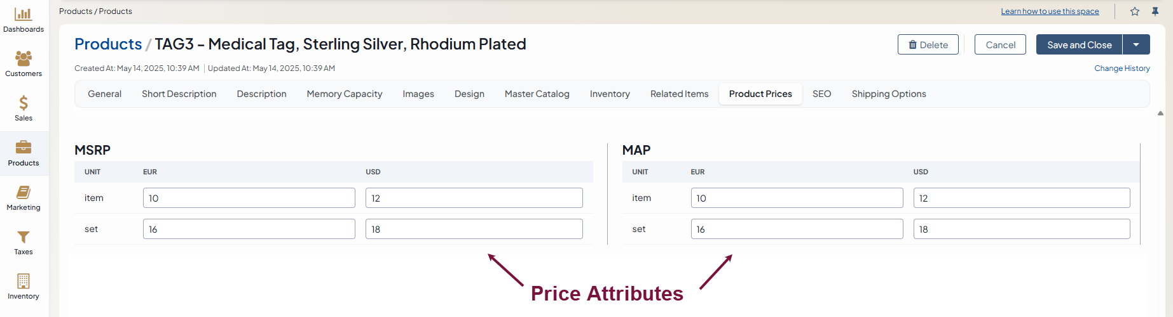Mark page as favorite with star
The width and height of the screenshot is (1173, 317).
point(1135,11)
